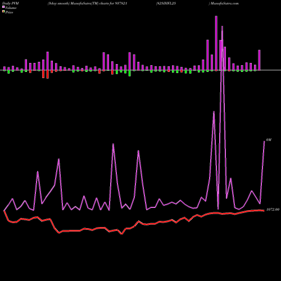The image size is (281, 281).
Task: Click the tallest magenta volume bar
Action: click(216, 43)
